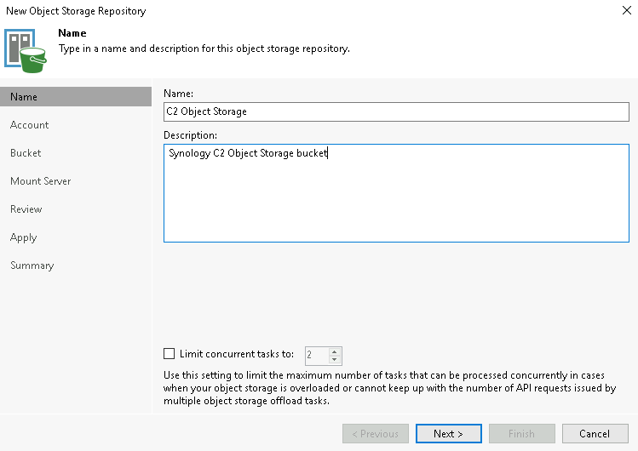Click inside the Description text area
The width and height of the screenshot is (638, 451).
pos(396,193)
